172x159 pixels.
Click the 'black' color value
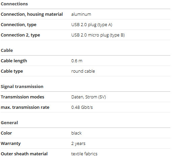(x=76, y=133)
